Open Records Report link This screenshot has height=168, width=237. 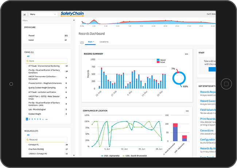click(x=208, y=92)
